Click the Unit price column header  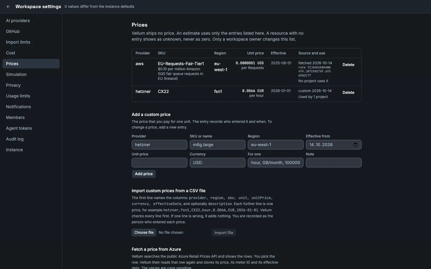pos(255,53)
